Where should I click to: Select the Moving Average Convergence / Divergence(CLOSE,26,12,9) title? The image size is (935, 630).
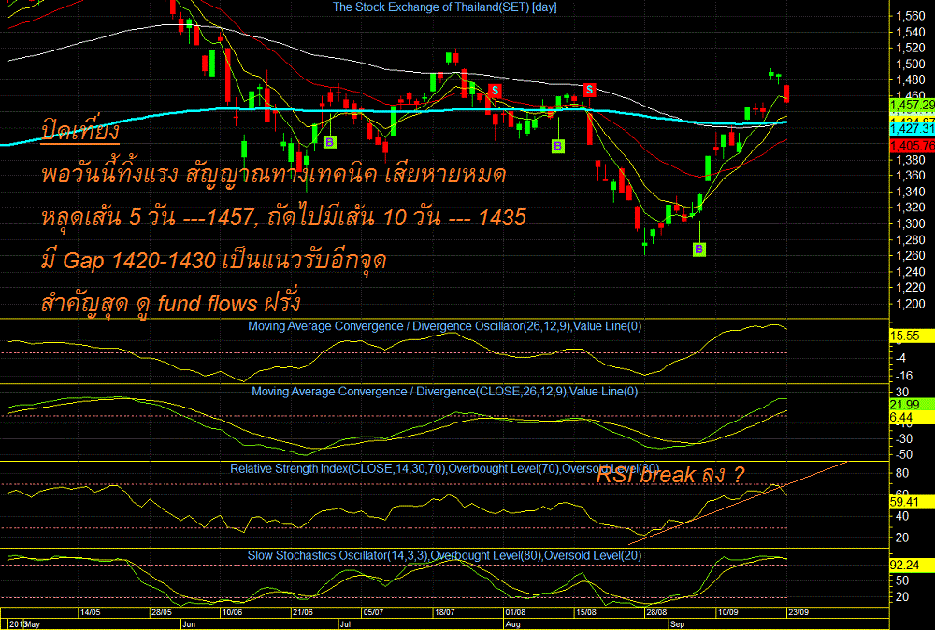[x=445, y=392]
